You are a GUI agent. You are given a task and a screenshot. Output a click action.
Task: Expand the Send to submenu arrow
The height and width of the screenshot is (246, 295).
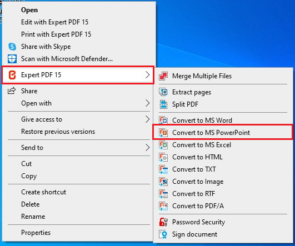point(148,148)
